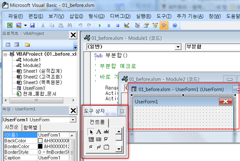The width and height of the screenshot is (240, 161).
Task: Open the 삽입(I) menu
Action: coord(76,16)
